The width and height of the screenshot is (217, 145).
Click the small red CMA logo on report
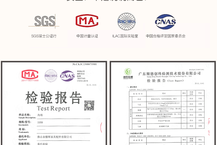point(30,74)
